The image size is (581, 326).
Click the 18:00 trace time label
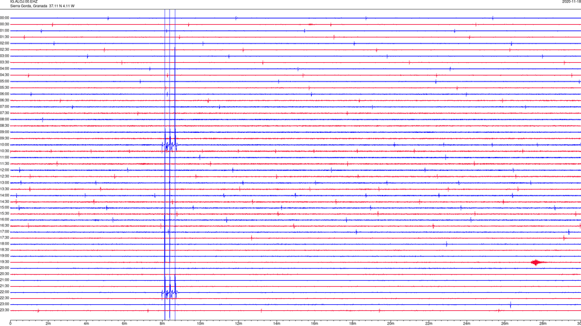5,243
